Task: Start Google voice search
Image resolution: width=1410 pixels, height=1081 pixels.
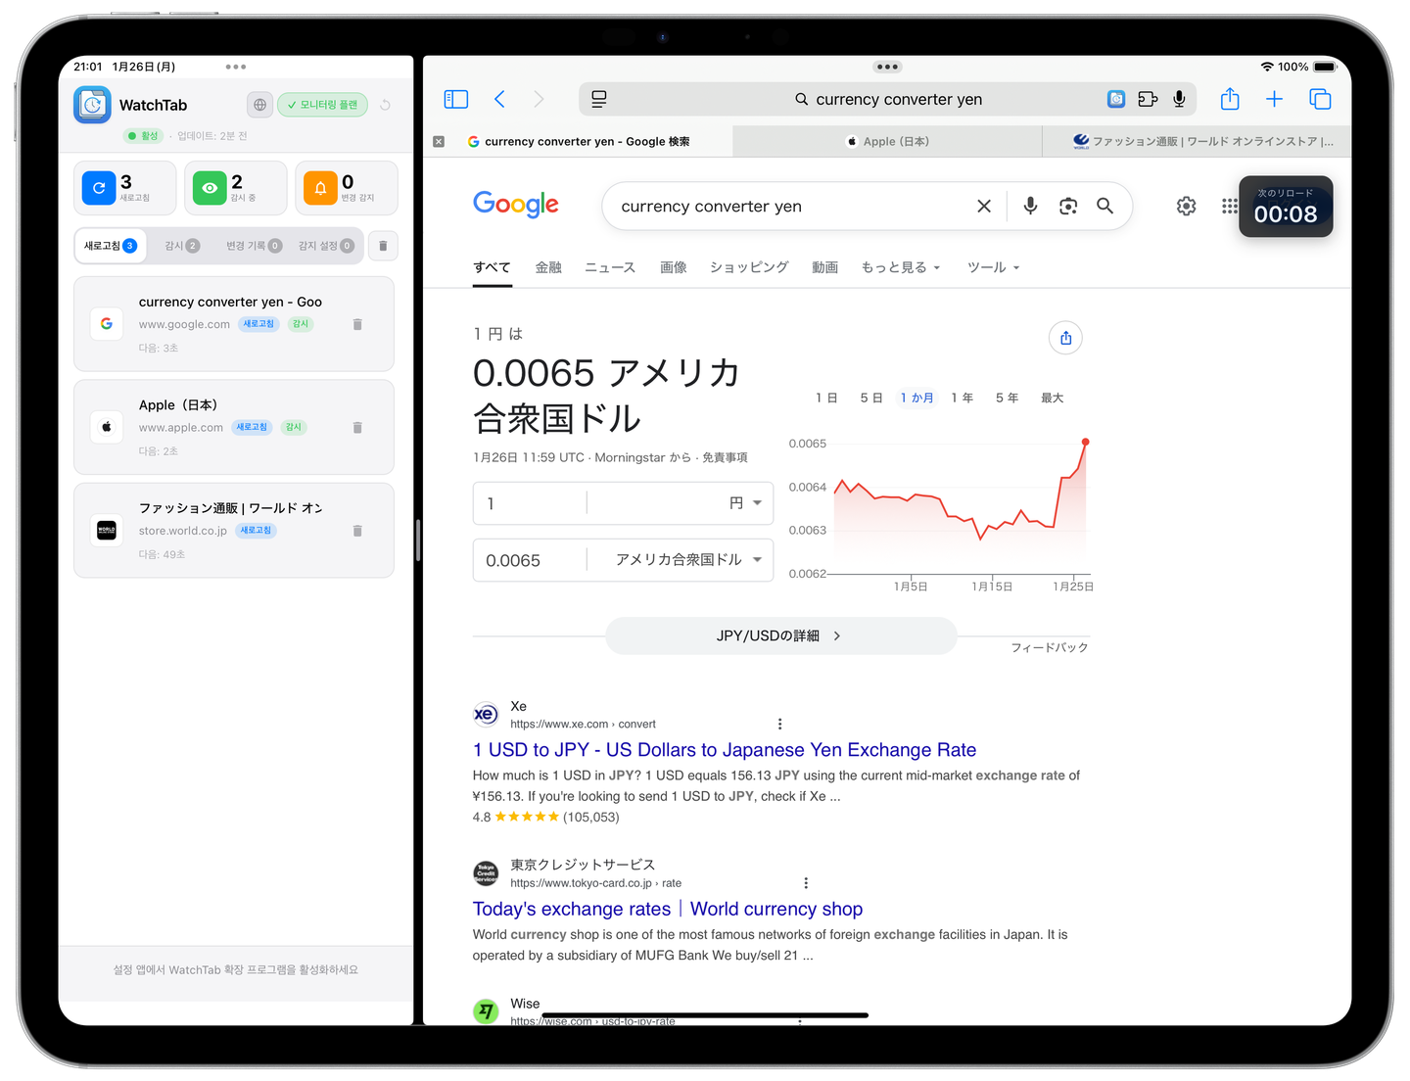Action: (x=1030, y=206)
